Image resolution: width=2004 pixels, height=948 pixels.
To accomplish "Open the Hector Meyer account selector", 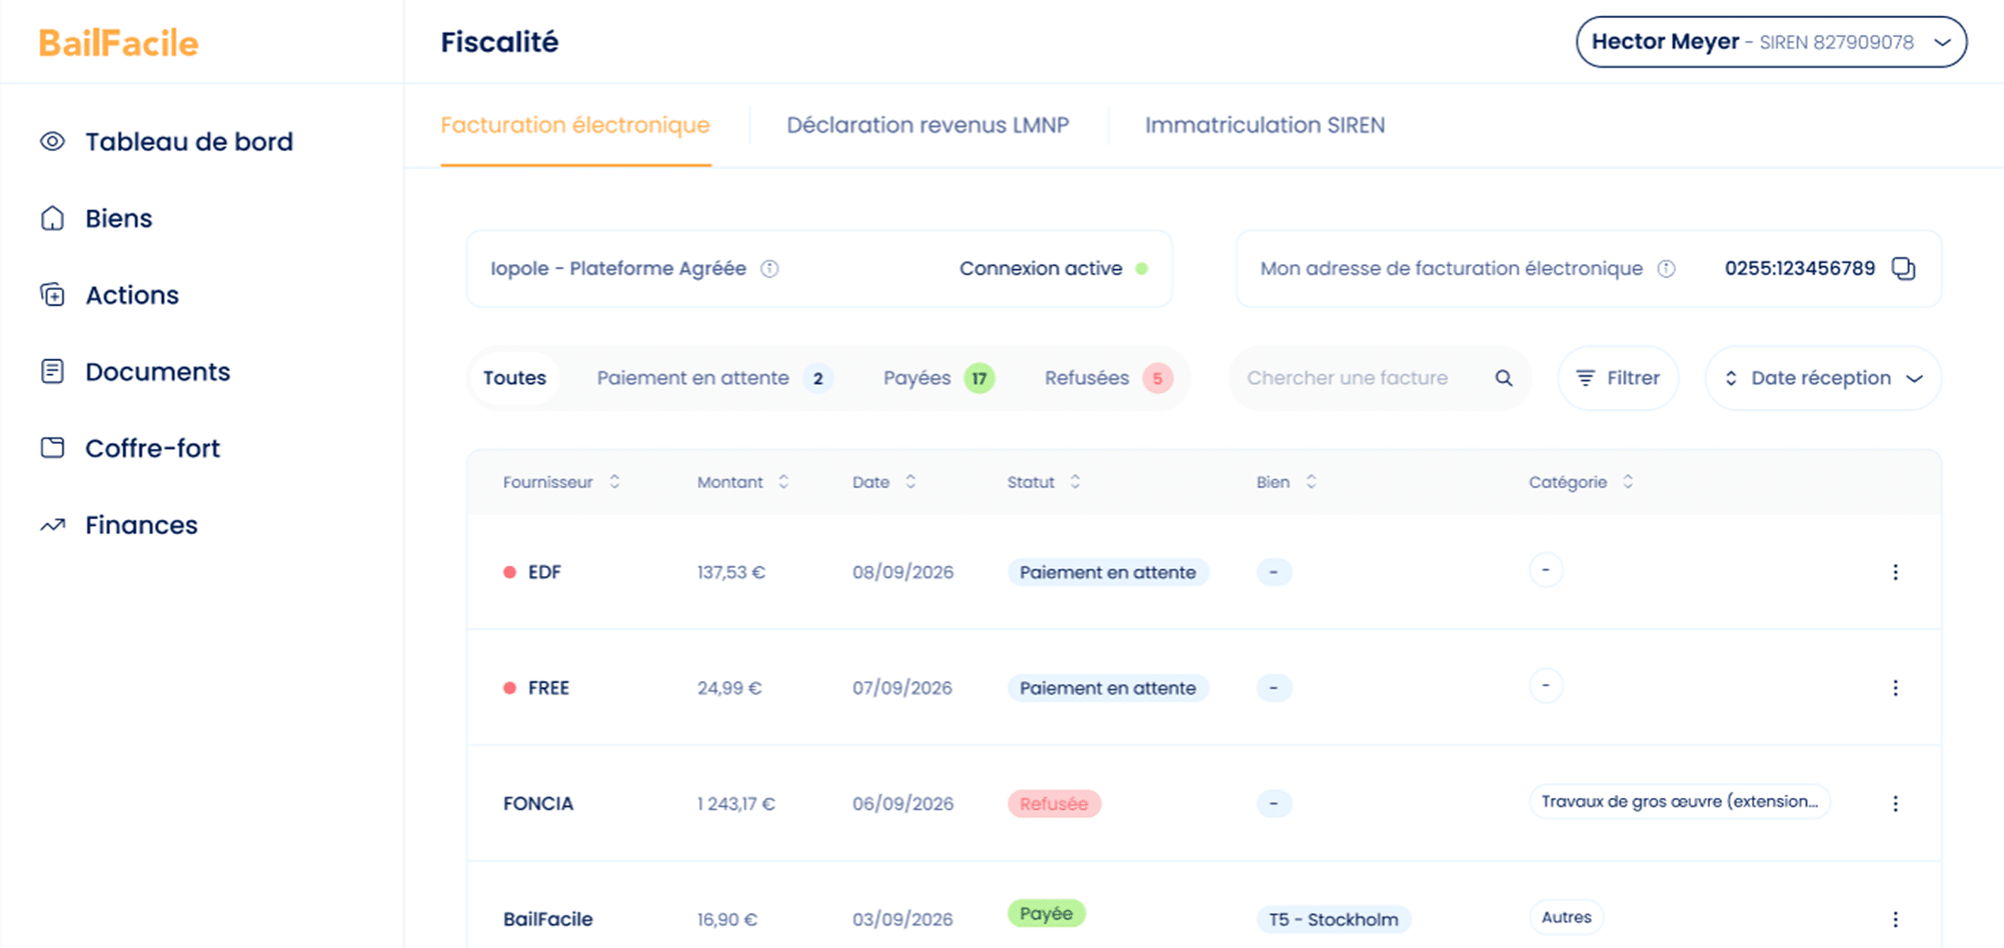I will click(x=1771, y=42).
